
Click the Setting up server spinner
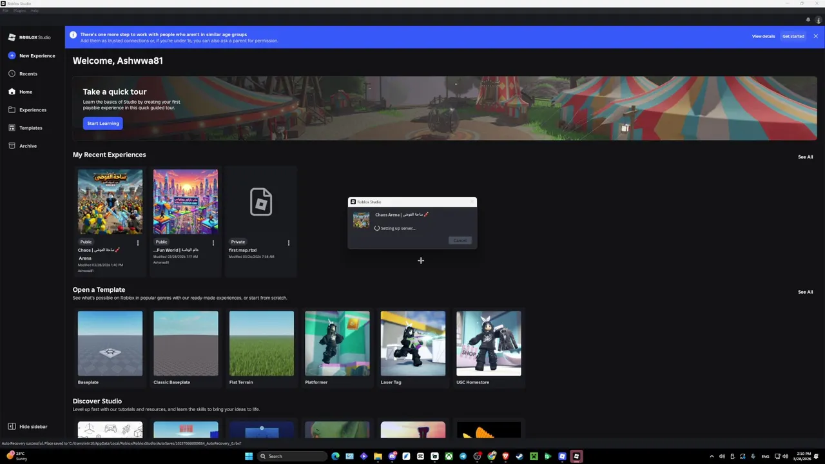click(x=377, y=228)
